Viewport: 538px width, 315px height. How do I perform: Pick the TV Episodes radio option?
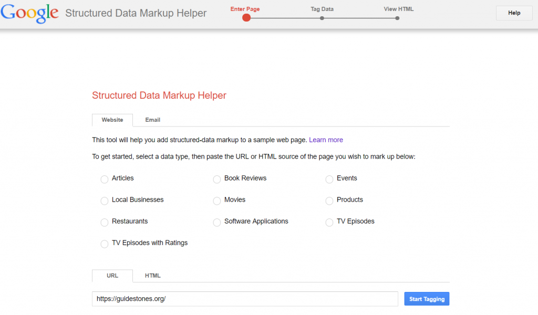329,223
